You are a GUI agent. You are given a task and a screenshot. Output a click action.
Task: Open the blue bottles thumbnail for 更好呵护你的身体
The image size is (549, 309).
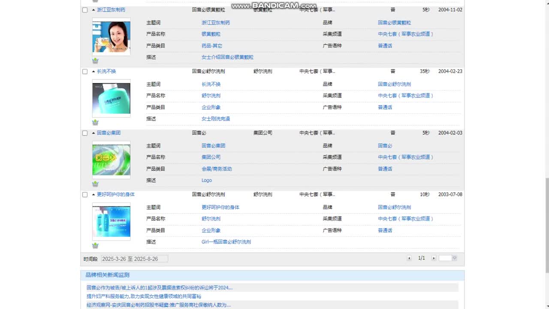tap(112, 221)
